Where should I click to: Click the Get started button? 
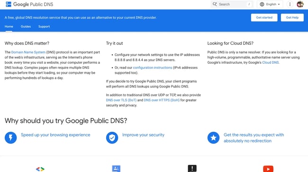coord(264,17)
